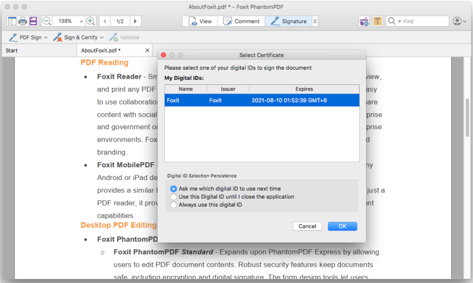Click the Desktop PDF Editing heading
The image size is (473, 283).
pyautogui.click(x=119, y=225)
